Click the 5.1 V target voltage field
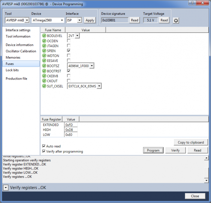The height and width of the screenshot is (203, 211). 150,20
